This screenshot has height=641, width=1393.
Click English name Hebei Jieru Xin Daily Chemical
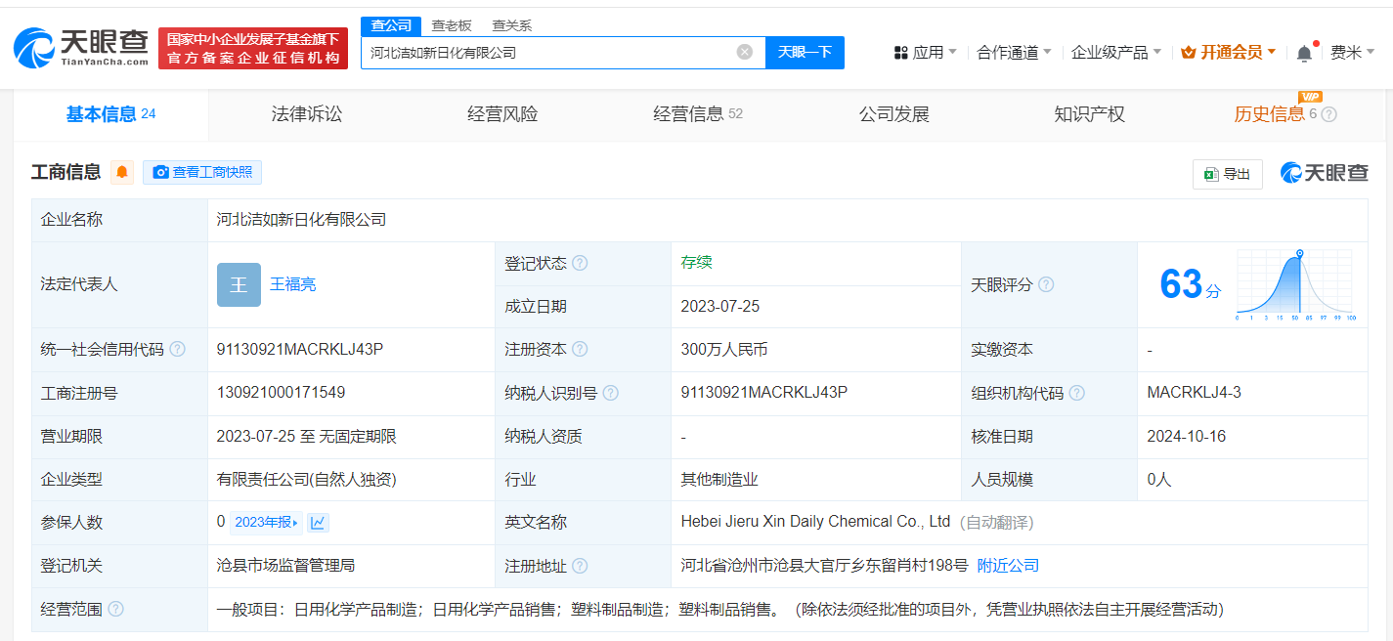[815, 522]
